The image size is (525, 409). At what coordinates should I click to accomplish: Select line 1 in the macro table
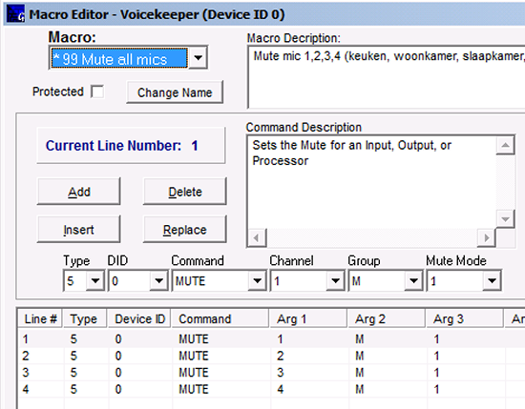point(271,339)
